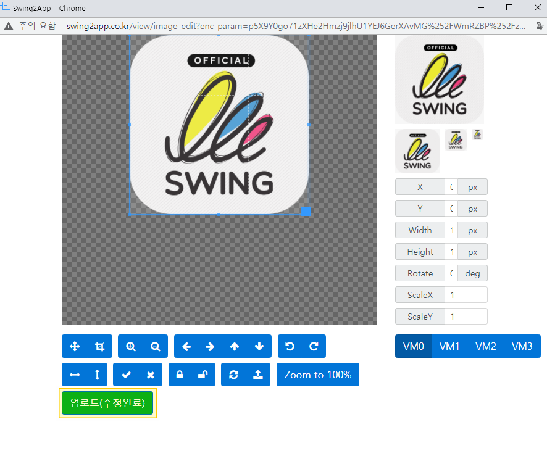Switch to VM2 view mode

(x=486, y=346)
